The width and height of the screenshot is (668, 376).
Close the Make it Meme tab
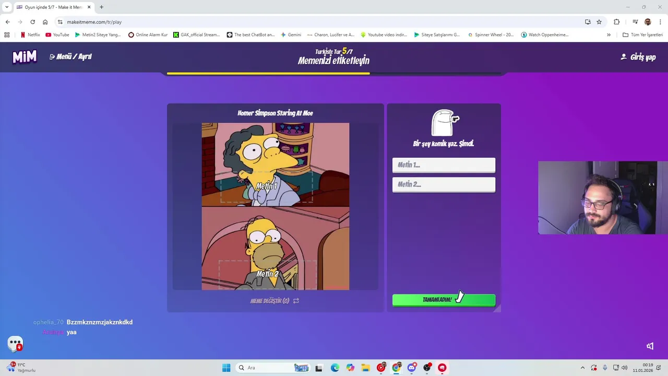coord(89,7)
